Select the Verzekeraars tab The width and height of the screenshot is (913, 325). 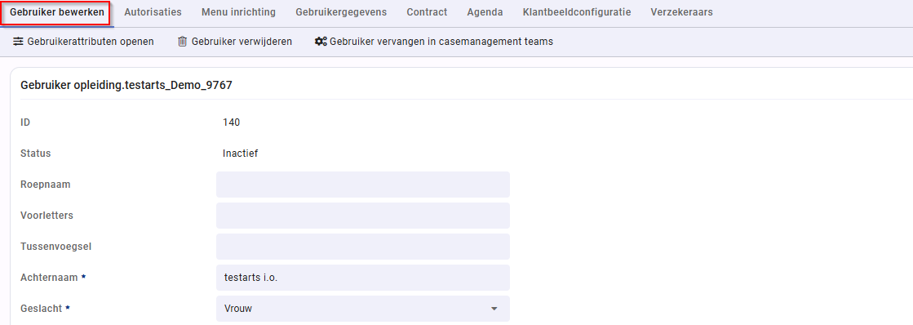tap(681, 12)
